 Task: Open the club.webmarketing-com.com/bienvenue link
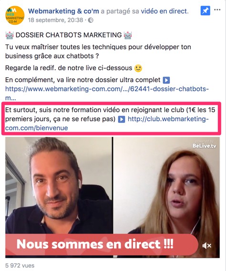(x=107, y=124)
